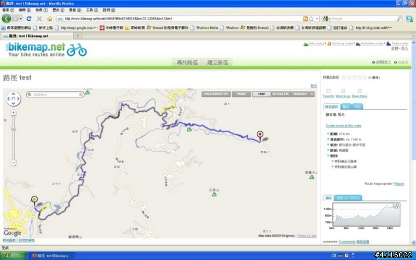Click the RSS feed icon in address bar

click(305, 19)
